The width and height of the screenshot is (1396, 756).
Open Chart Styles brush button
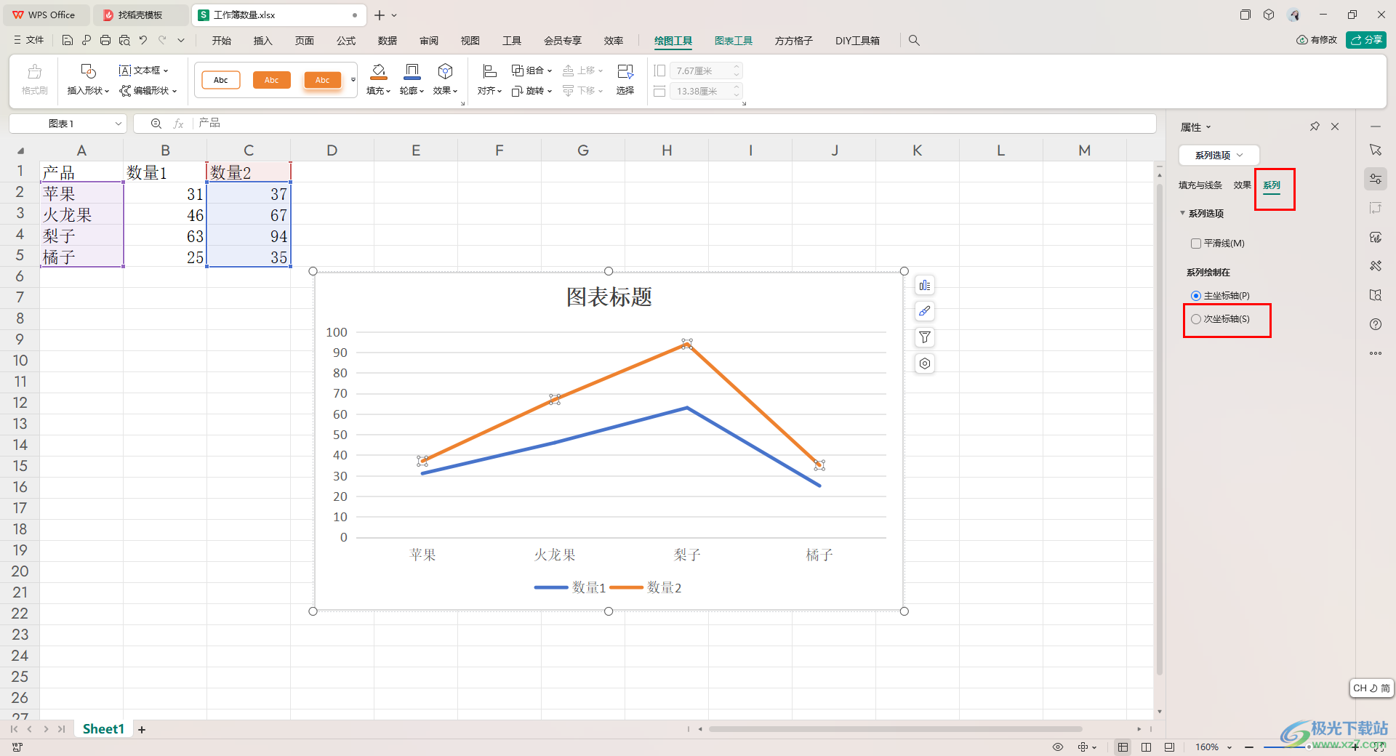coord(925,311)
